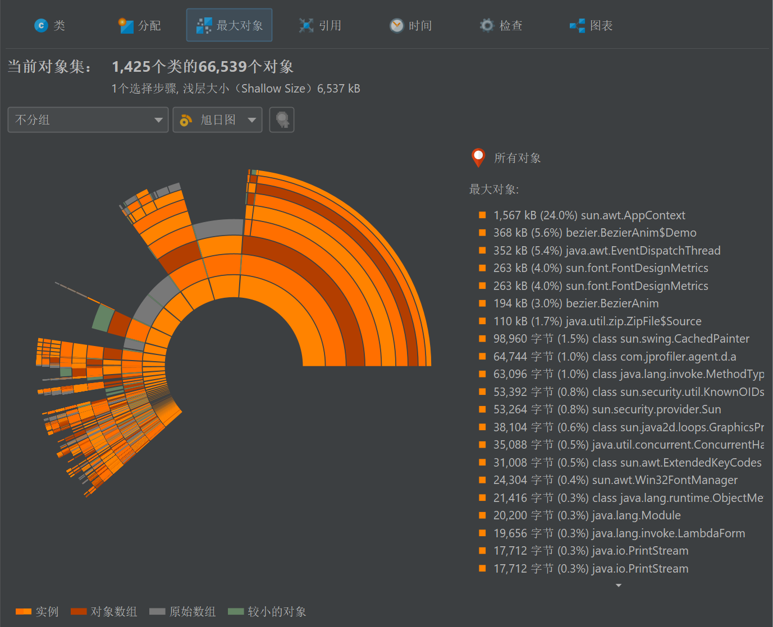Click the 类 (Classes) view icon
This screenshot has height=627, width=773.
pyautogui.click(x=41, y=25)
